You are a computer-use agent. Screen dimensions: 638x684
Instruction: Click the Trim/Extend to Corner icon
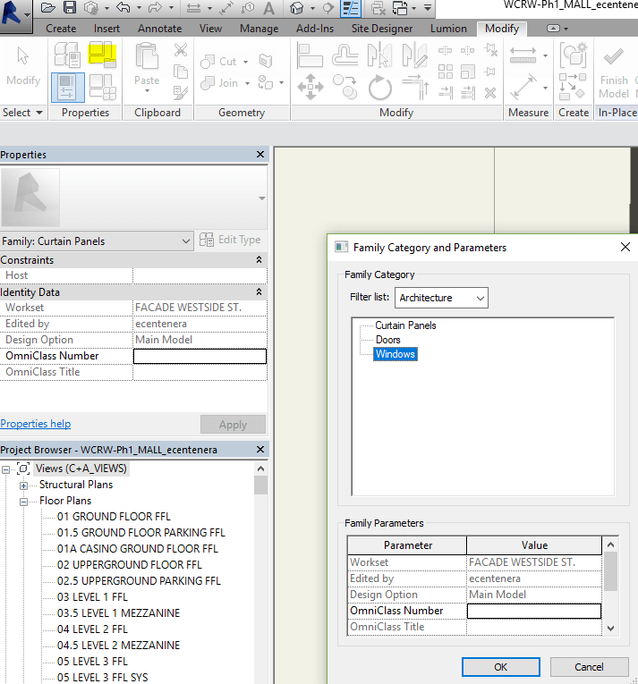coord(415,87)
